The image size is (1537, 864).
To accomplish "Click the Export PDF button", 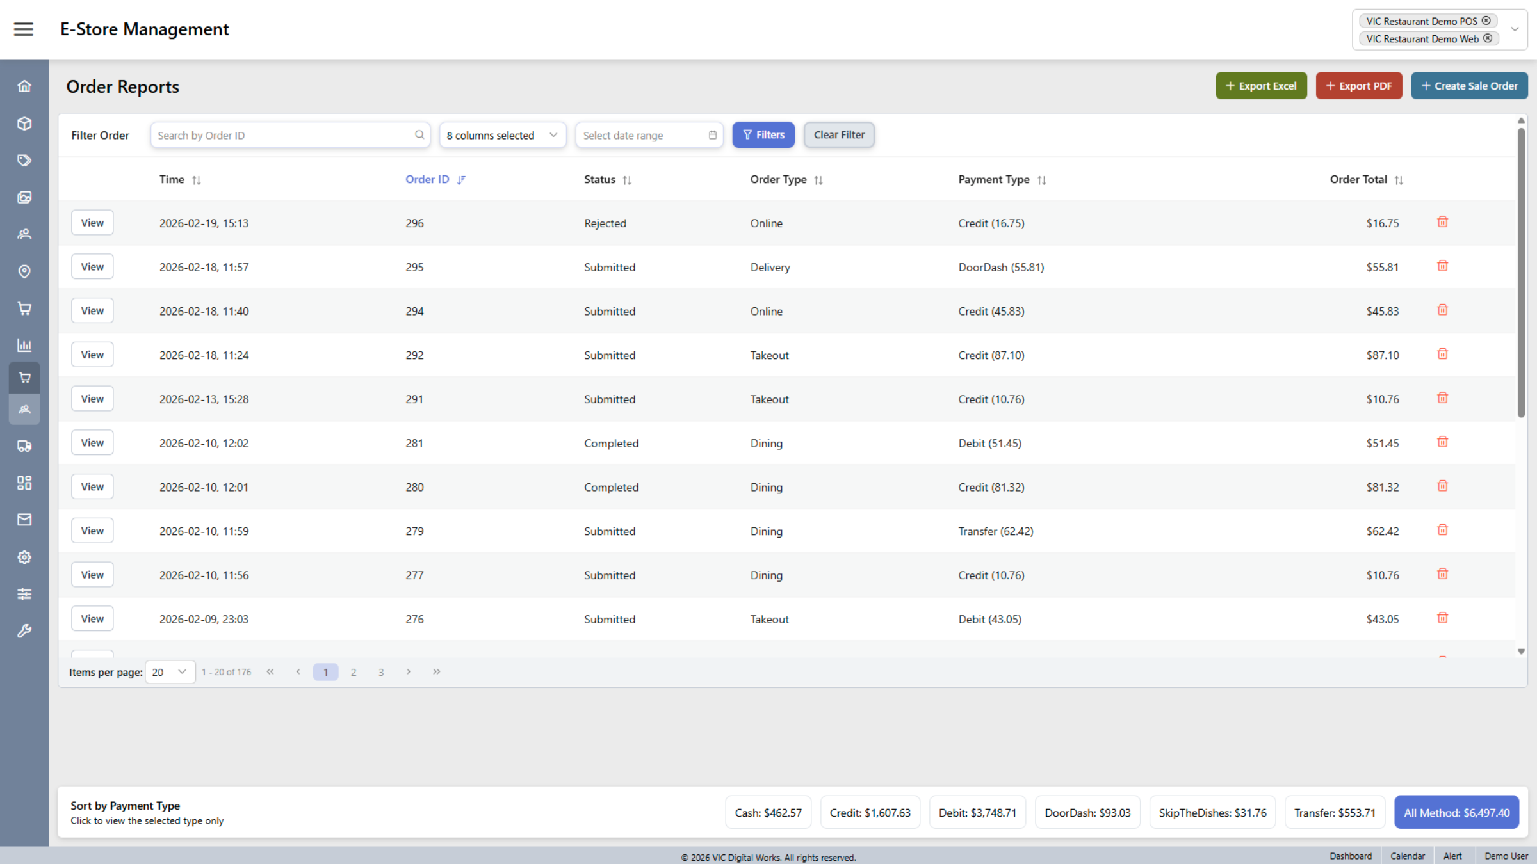I will pos(1359,85).
